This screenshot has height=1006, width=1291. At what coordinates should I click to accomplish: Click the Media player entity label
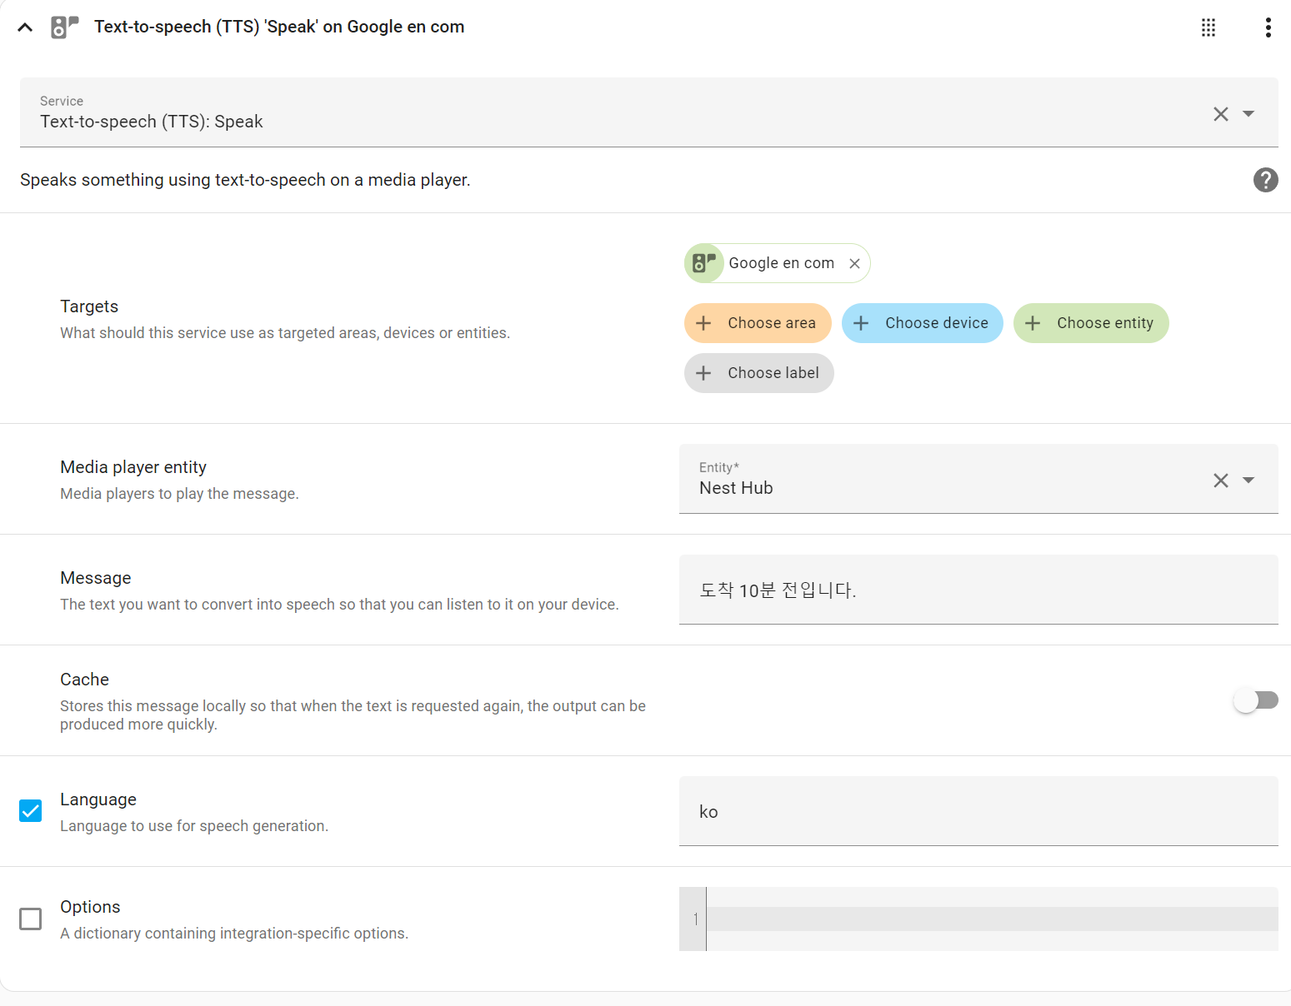point(133,467)
